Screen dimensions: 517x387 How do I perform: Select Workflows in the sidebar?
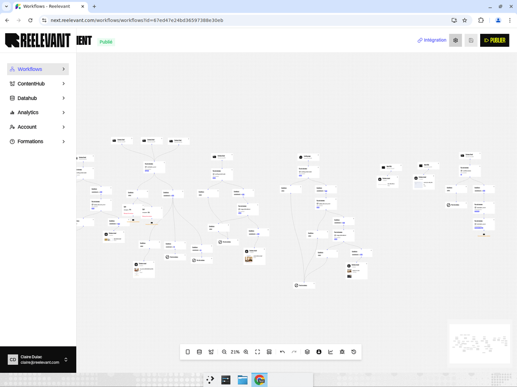[38, 69]
